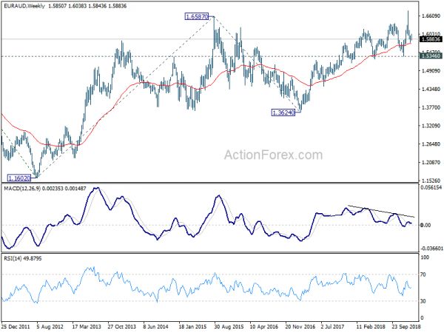Screen dimensions: 444x333
Task: Click the MACD 0.00 zero level label
Action: pos(426,225)
